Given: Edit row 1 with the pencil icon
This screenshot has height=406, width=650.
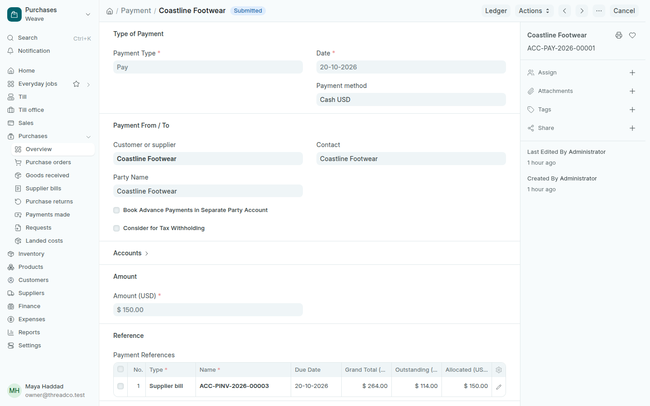Looking at the screenshot, I should (499, 387).
